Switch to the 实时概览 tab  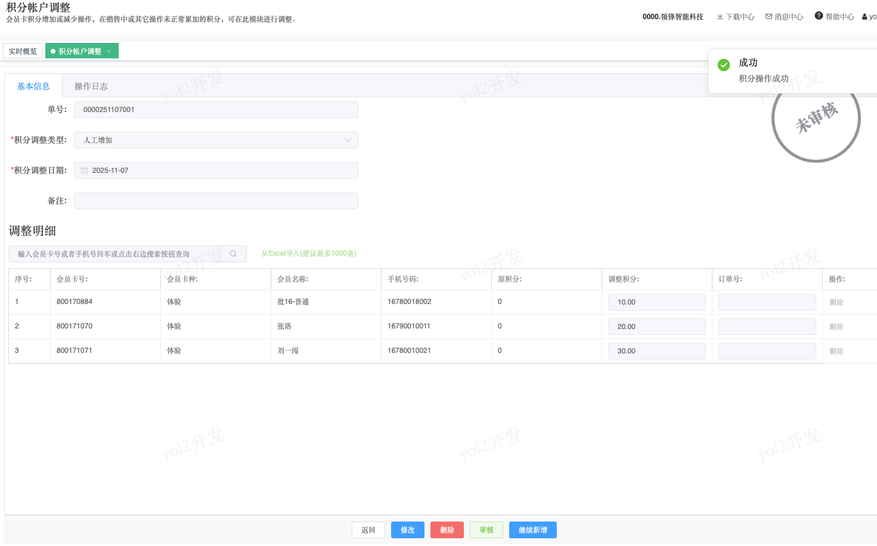pos(23,51)
